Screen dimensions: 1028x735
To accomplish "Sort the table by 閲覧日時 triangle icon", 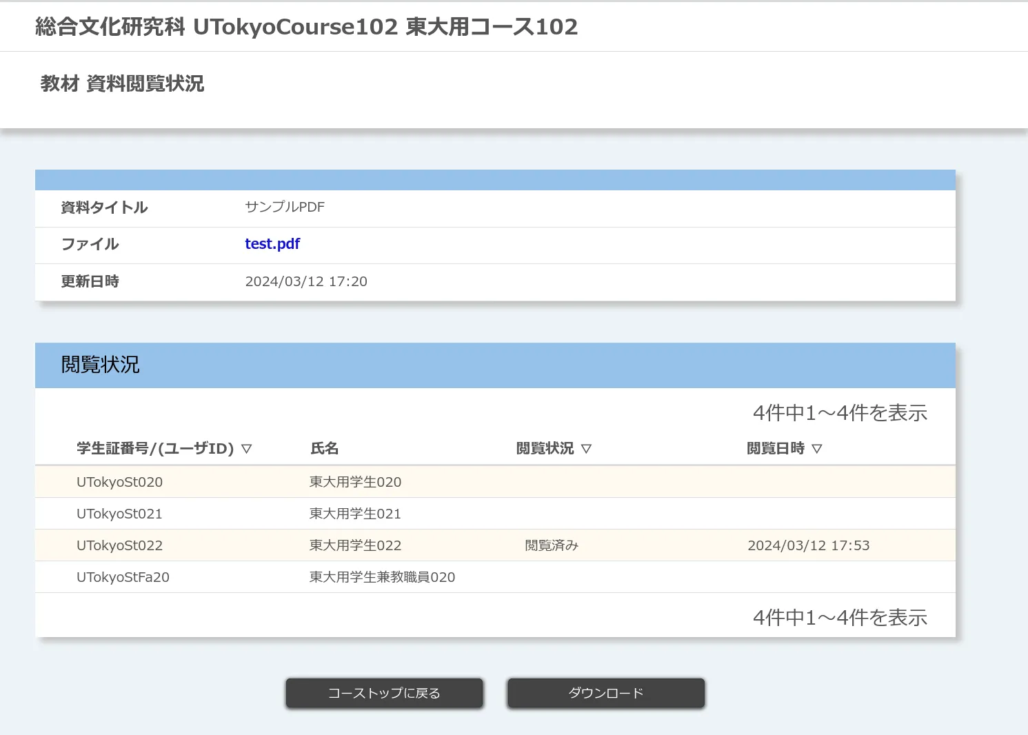I will [817, 449].
